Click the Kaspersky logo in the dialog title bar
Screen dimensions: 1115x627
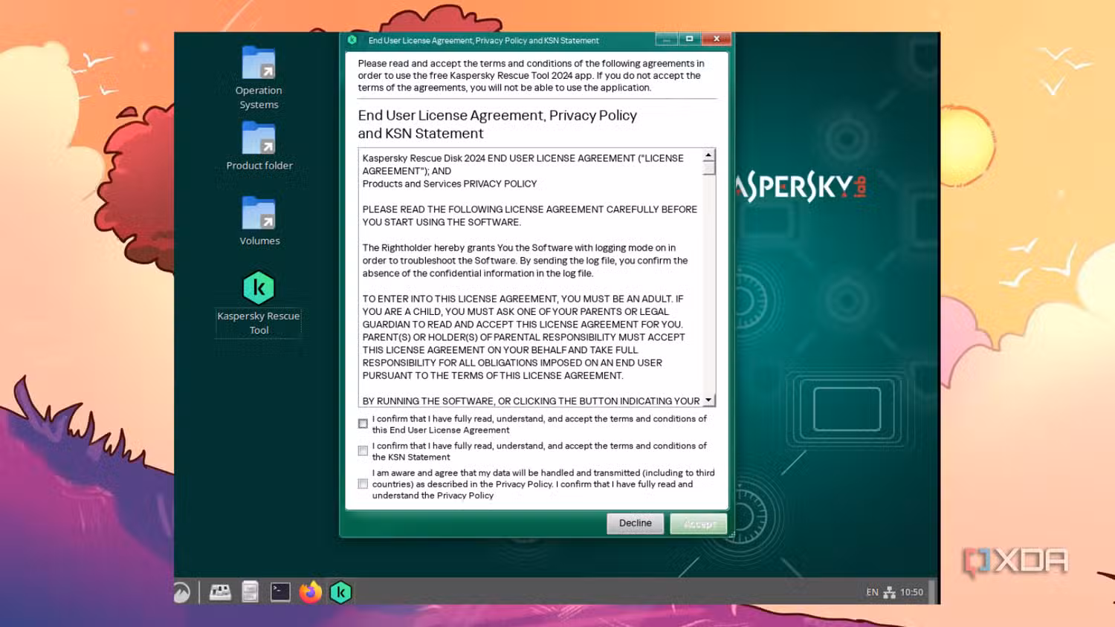352,40
